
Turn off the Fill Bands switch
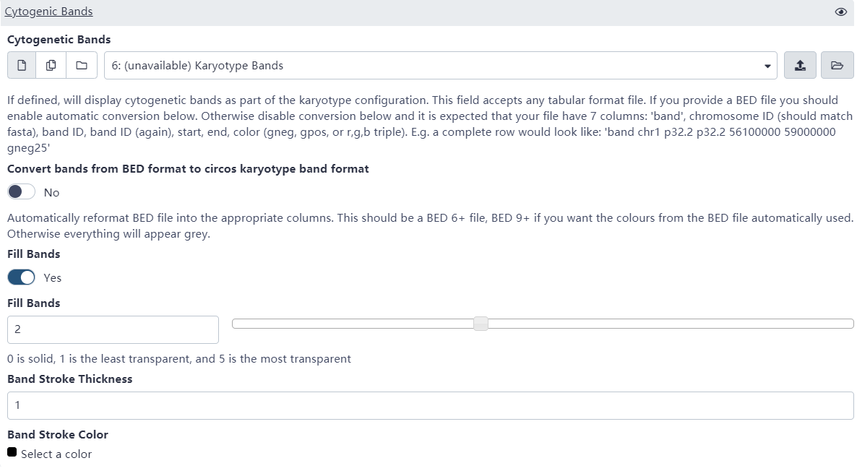coord(22,277)
